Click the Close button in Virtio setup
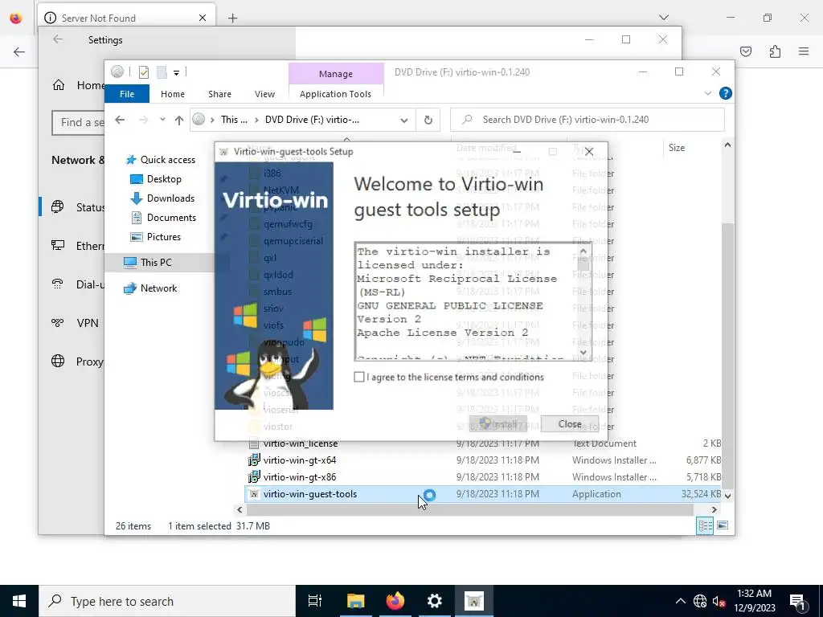The image size is (823, 617). pyautogui.click(x=570, y=424)
